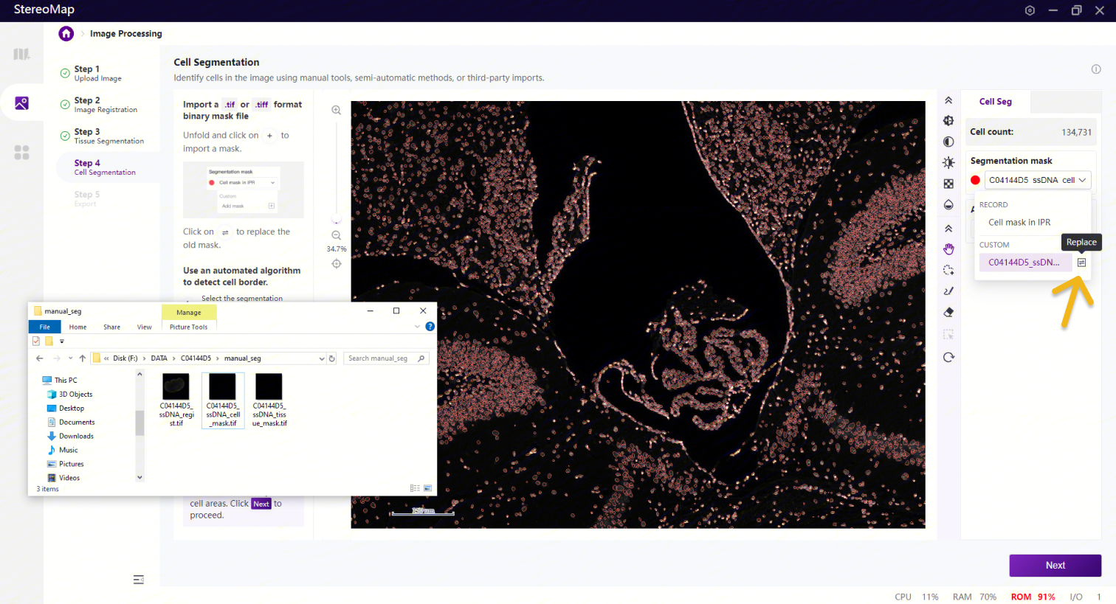Screen dimensions: 1116x604
Task: Open the recent locations dropdown in Explorer
Action: 70,358
